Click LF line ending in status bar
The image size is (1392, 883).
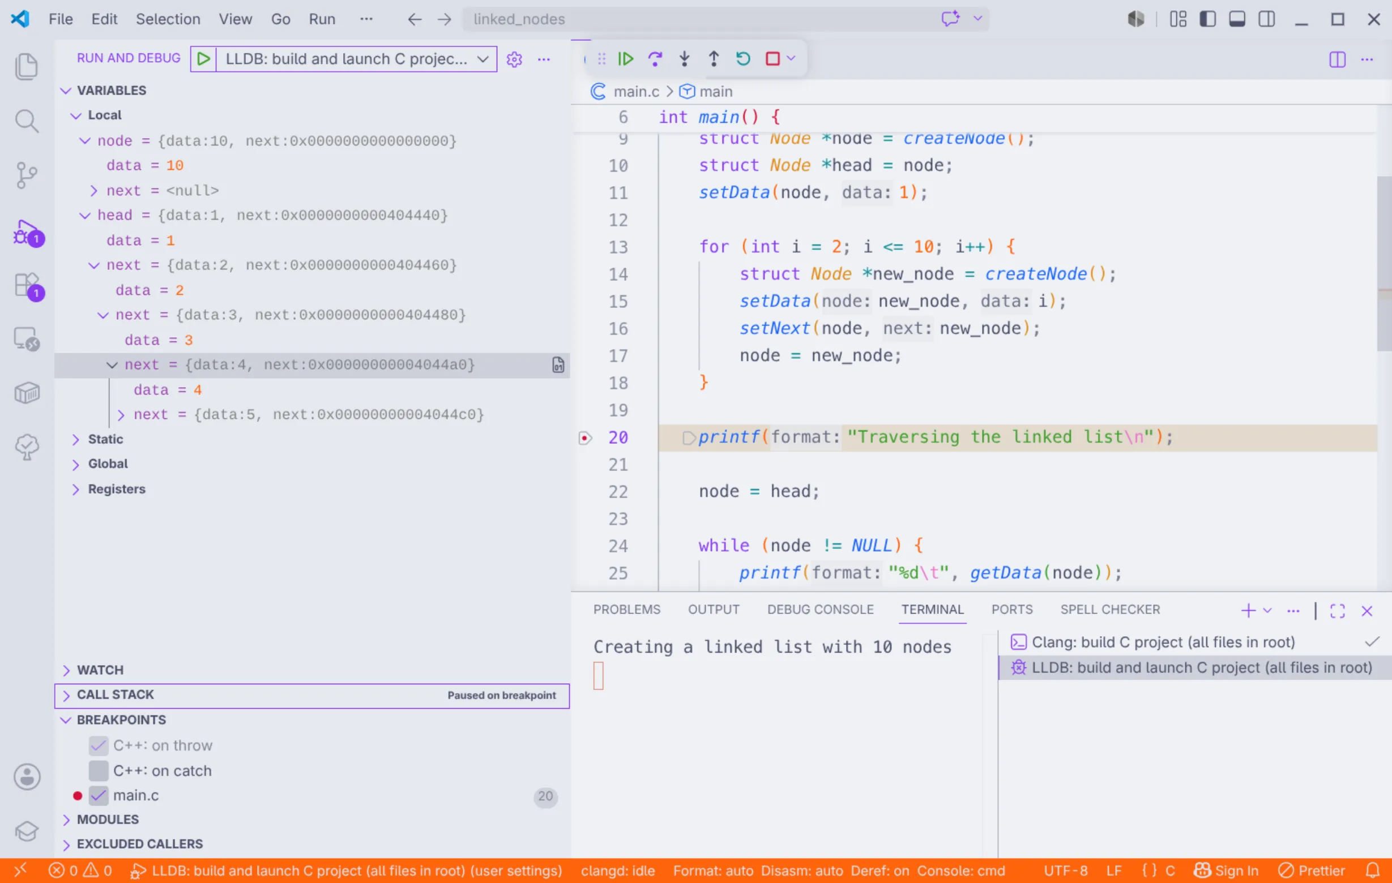coord(1114,871)
